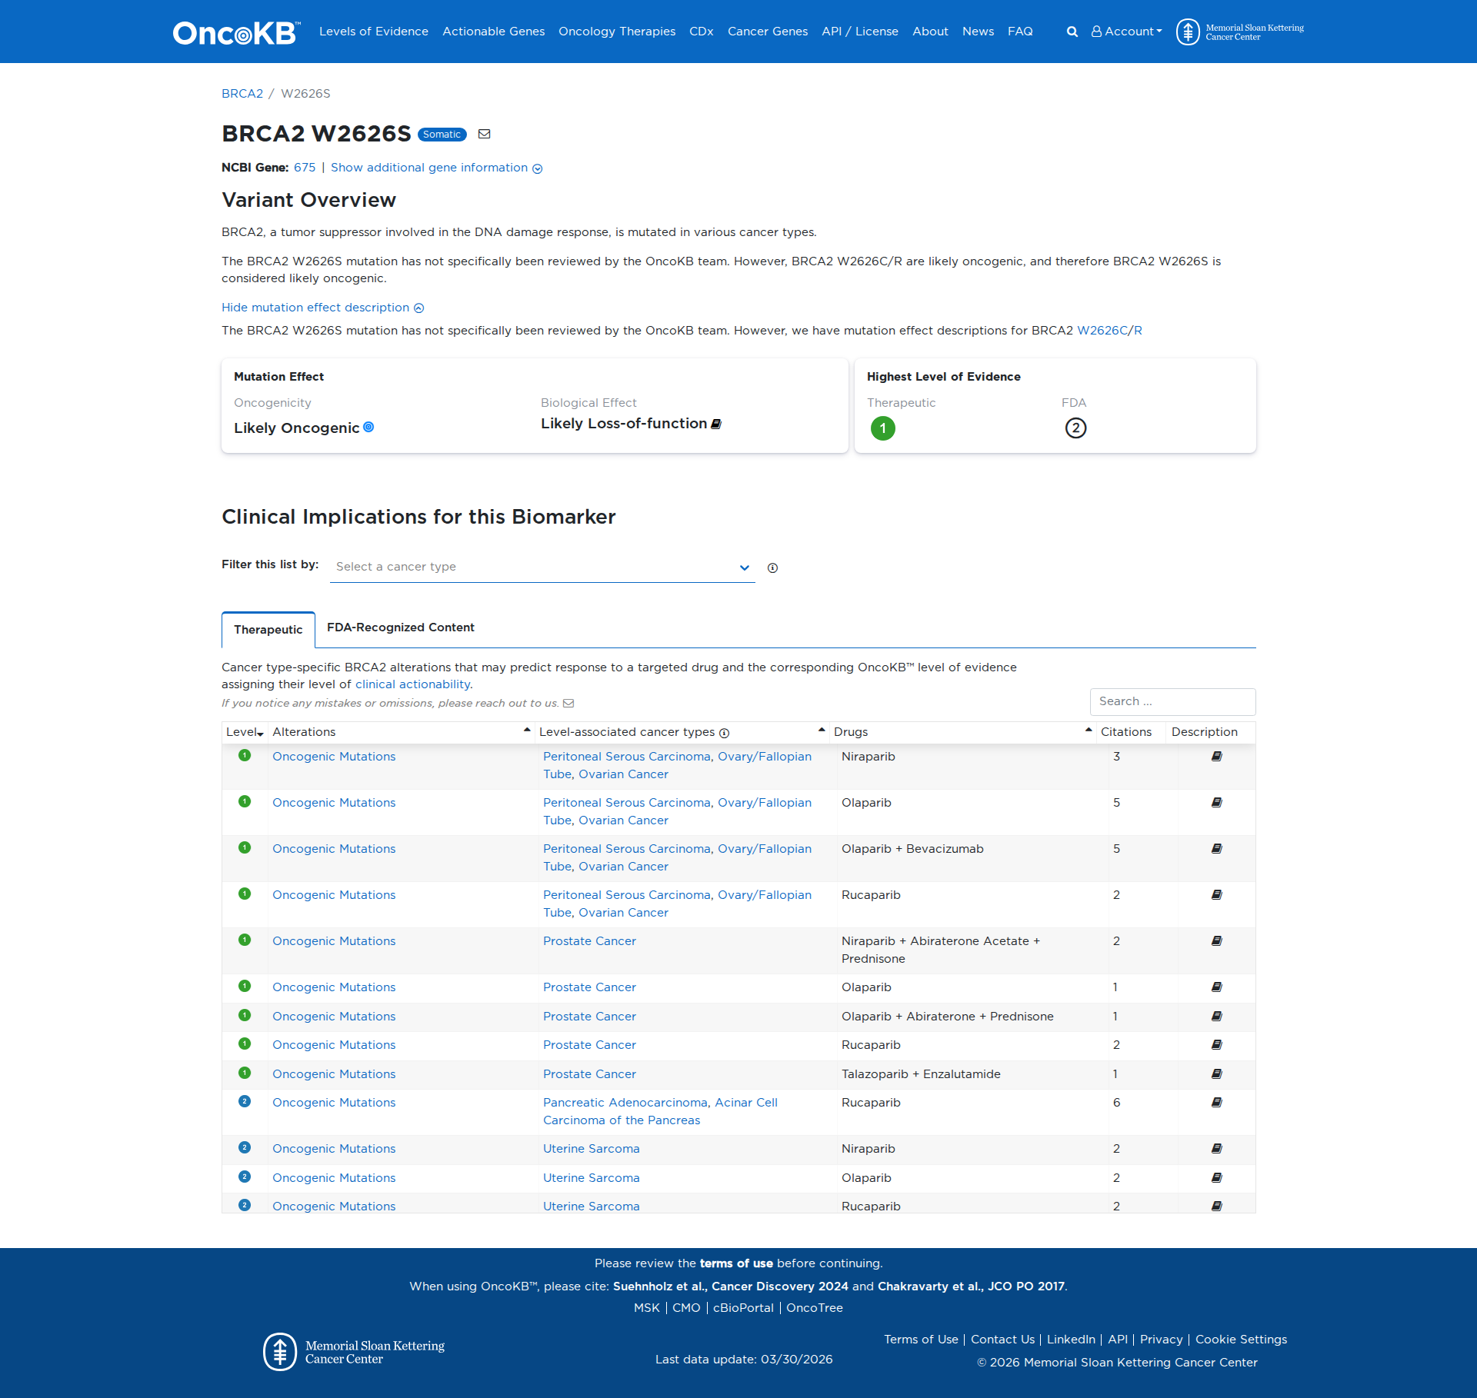Click the oncogenicity info icon beside Likely Oncogenic
The height and width of the screenshot is (1398, 1477).
pyautogui.click(x=369, y=428)
